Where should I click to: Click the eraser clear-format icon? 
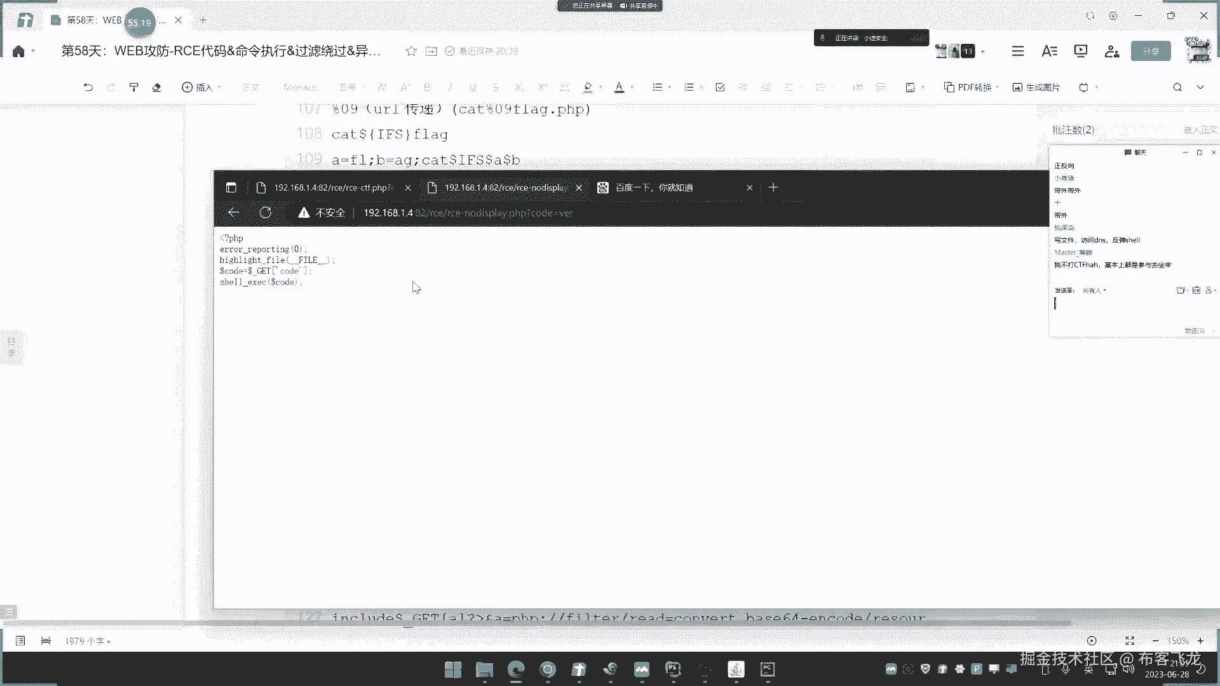(156, 87)
